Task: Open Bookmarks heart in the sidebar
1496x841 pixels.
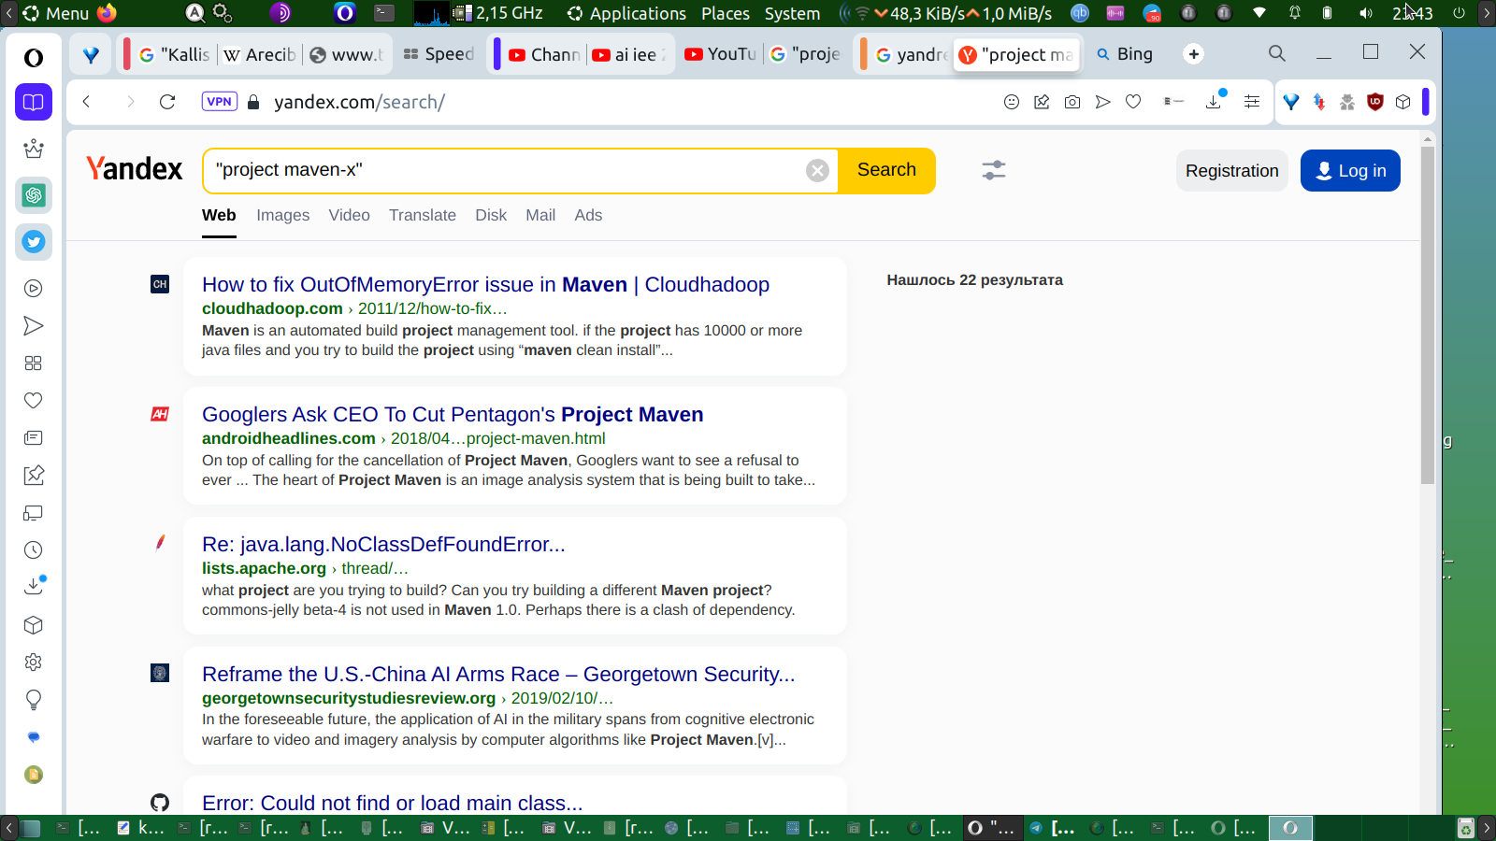Action: [34, 401]
